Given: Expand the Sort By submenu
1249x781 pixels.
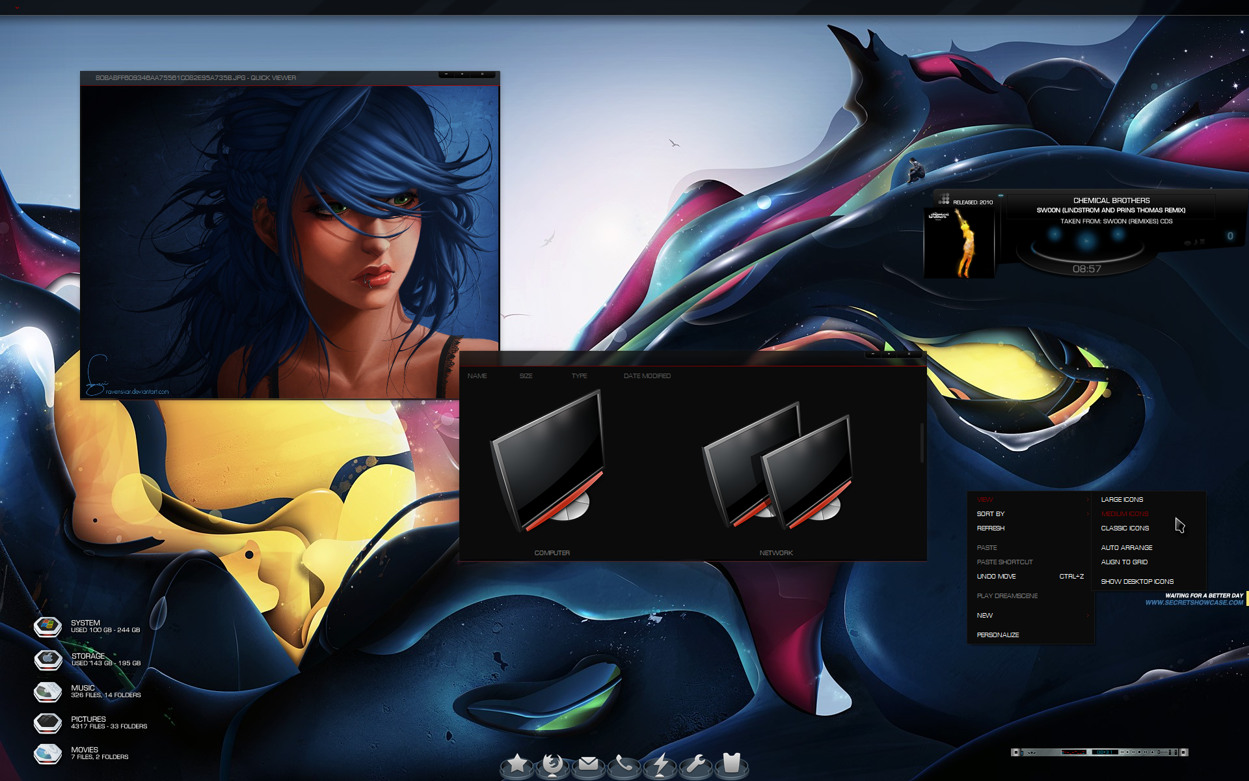Looking at the screenshot, I should (x=1032, y=514).
